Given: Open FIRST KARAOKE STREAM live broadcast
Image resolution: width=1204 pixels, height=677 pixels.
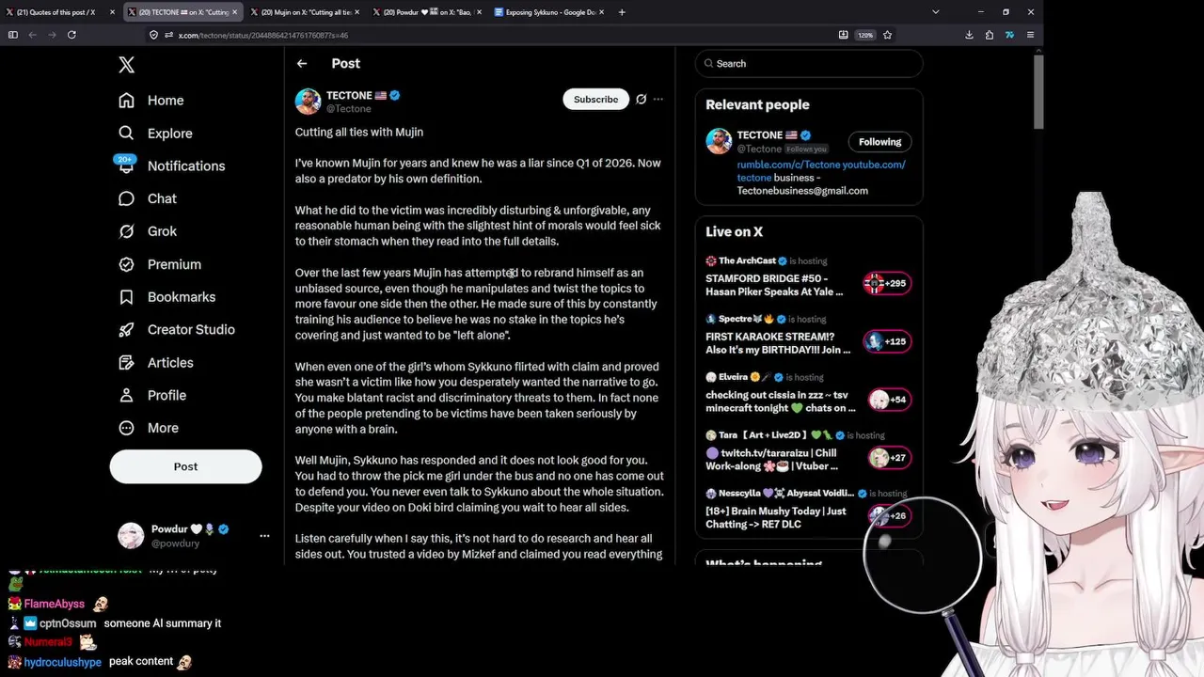Looking at the screenshot, I should (x=778, y=343).
